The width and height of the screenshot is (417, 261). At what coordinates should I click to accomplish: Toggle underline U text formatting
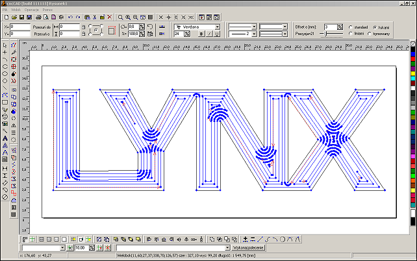[217, 34]
